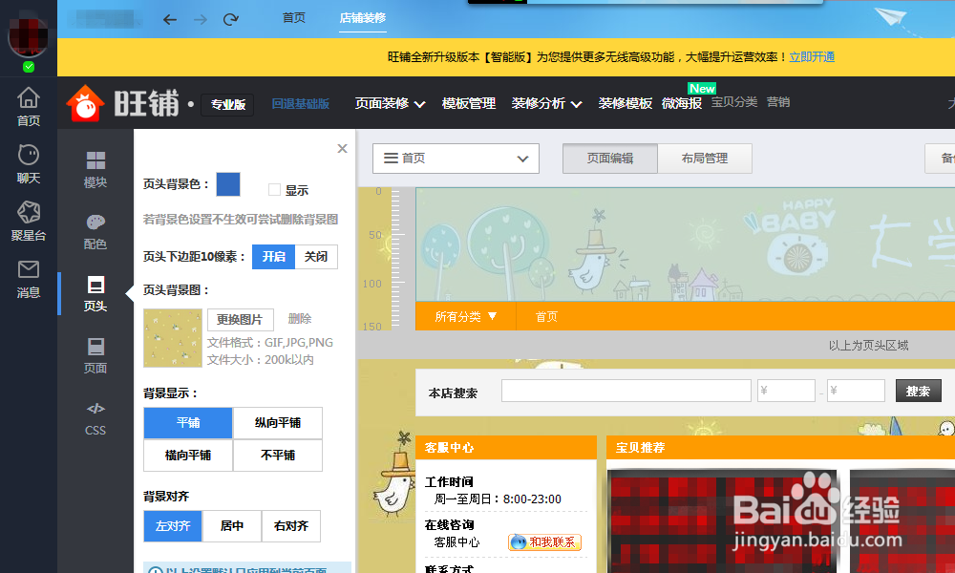This screenshot has width=955, height=573.
Task: Close the header settings panel
Action: [x=342, y=149]
